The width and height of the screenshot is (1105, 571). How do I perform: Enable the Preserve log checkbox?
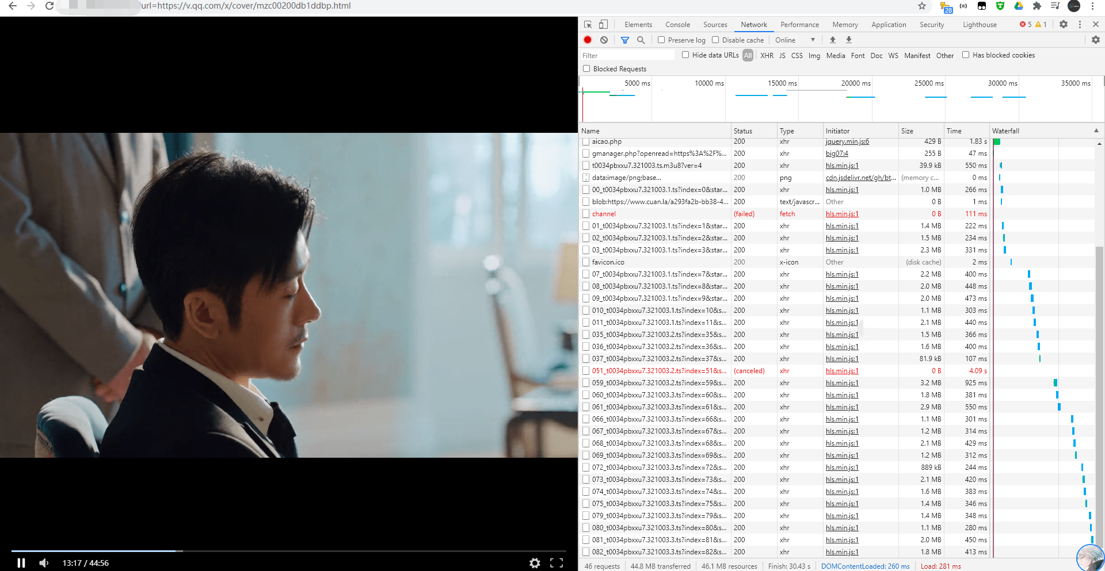[661, 40]
